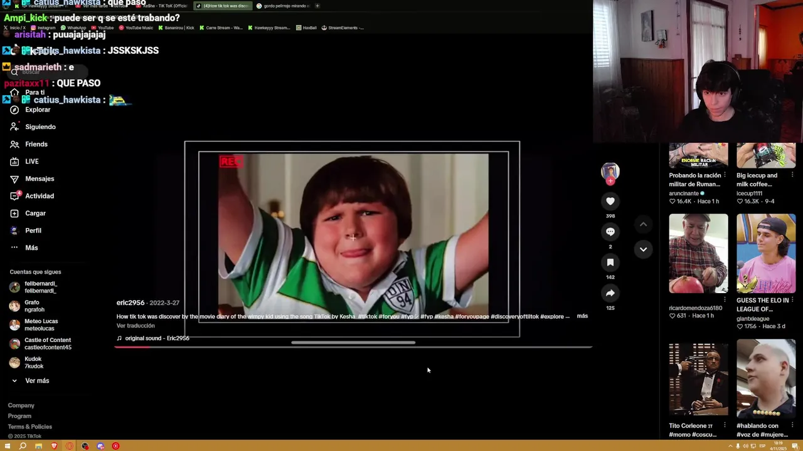Image resolution: width=803 pixels, height=451 pixels.
Task: Expand Ver más followed accounts
Action: (x=30, y=381)
